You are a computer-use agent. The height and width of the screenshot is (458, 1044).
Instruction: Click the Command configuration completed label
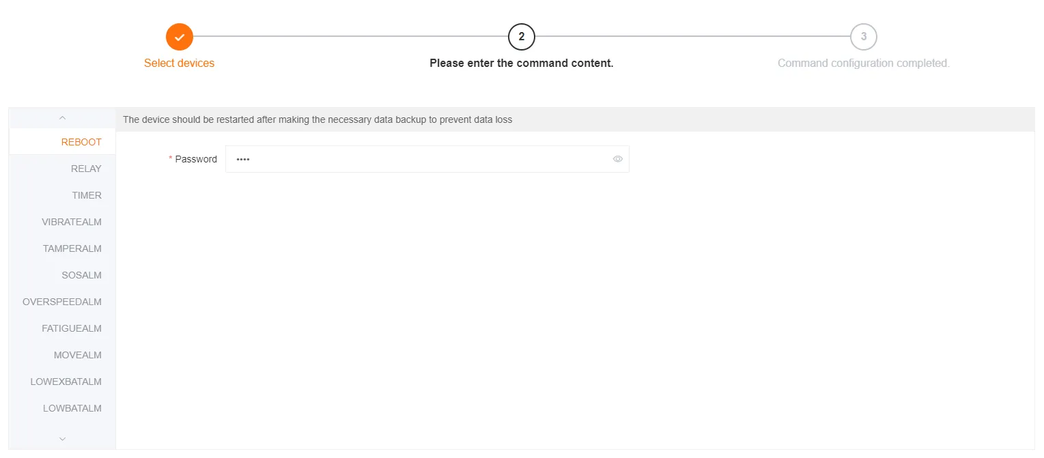[x=864, y=63]
